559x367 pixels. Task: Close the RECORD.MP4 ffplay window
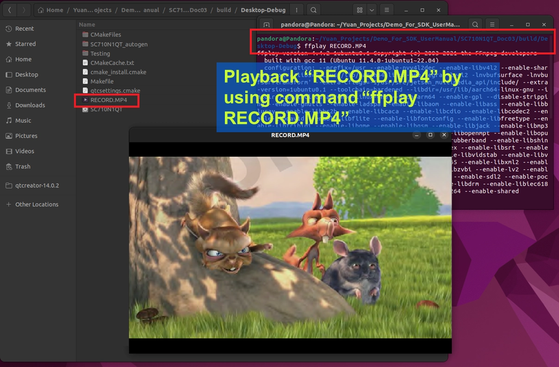(444, 135)
